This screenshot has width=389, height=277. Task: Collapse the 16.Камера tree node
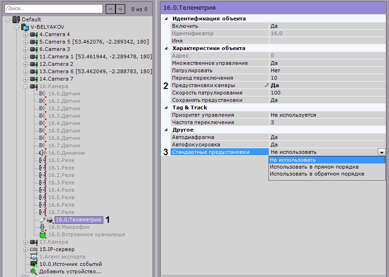point(25,86)
